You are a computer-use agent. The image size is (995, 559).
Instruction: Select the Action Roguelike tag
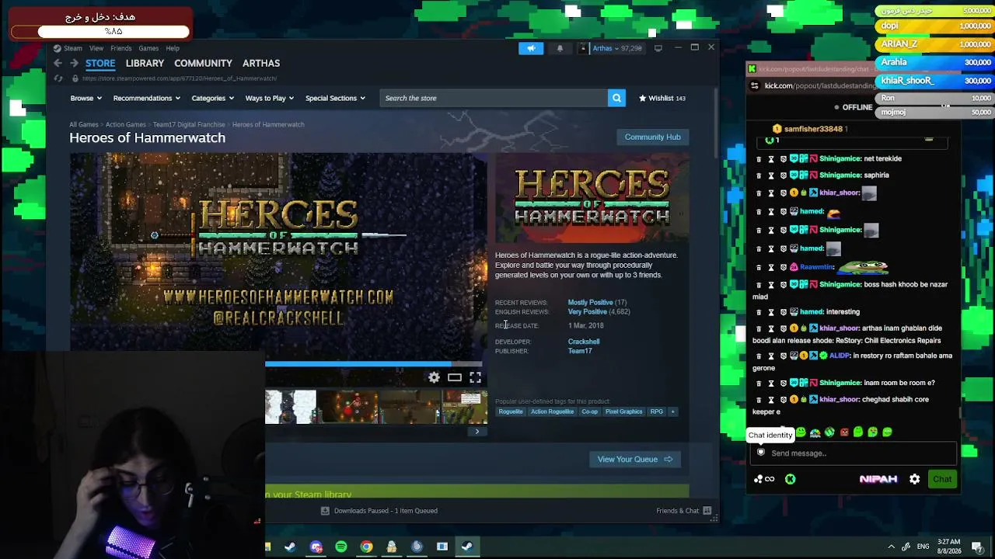pos(552,411)
